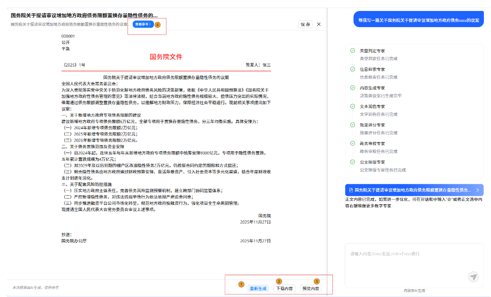Close the document preview panel

[319, 24]
